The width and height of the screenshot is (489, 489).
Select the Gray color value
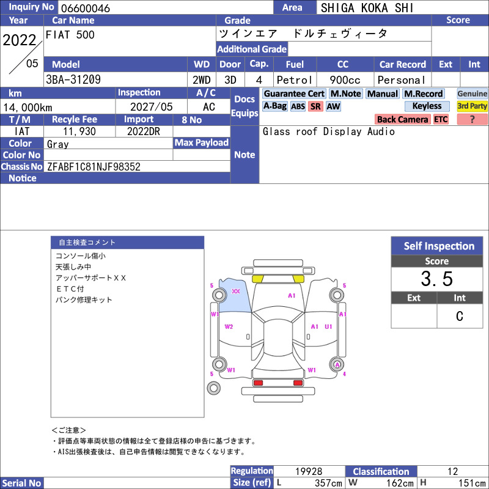pyautogui.click(x=57, y=144)
